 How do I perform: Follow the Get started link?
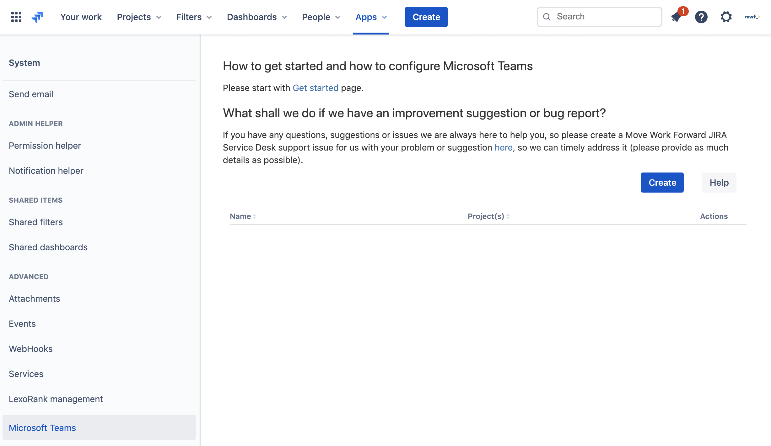315,88
